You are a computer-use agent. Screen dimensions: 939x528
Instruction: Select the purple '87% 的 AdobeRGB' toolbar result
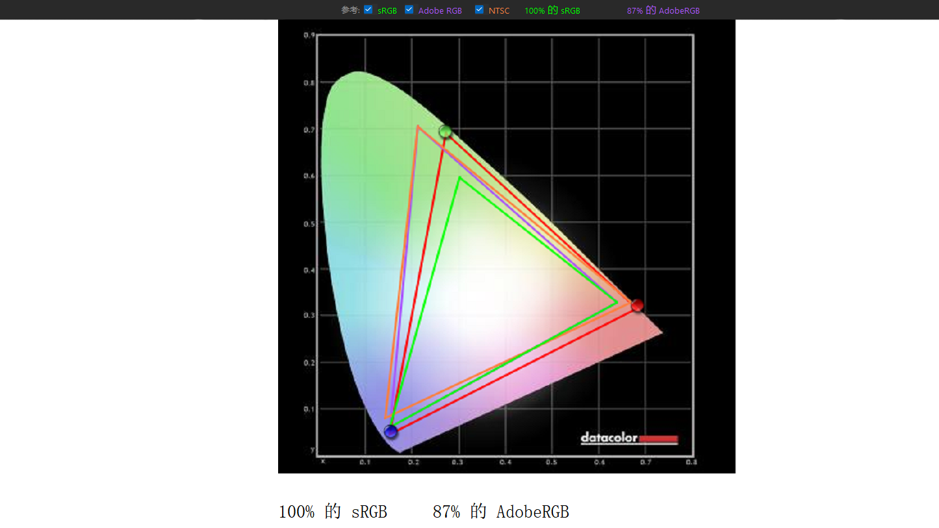click(663, 11)
